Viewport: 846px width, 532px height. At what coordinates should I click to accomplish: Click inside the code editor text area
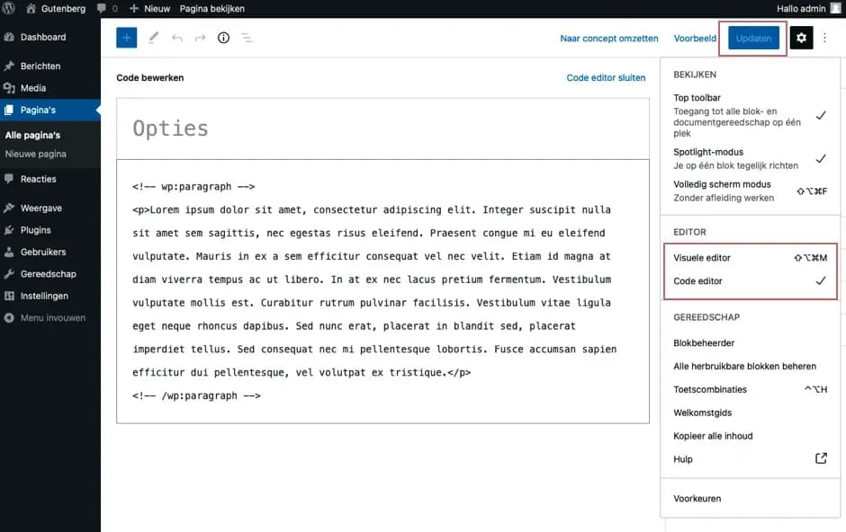pyautogui.click(x=382, y=291)
